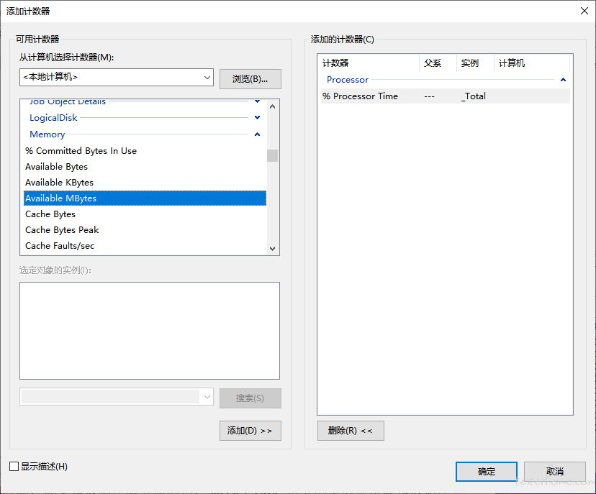Click the counter list scrollbar thumb
Viewport: 596px width, 494px height.
click(272, 156)
